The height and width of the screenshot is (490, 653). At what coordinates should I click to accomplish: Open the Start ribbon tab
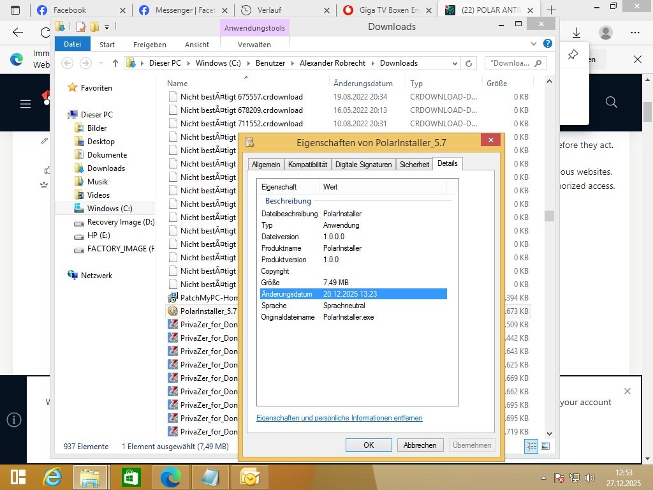(107, 45)
